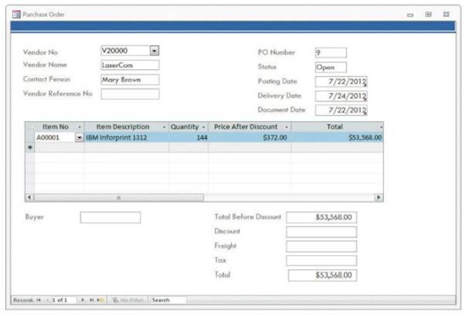Open the Item Description column filter arrow
Viewport: 465px width, 316px height.
coord(164,127)
